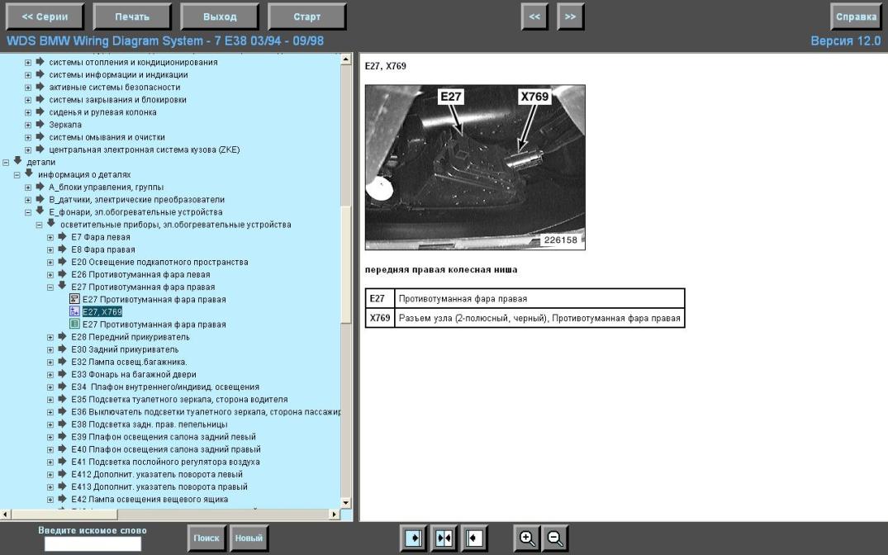Click the search word input field
The width and height of the screenshot is (888, 555).
(x=93, y=543)
